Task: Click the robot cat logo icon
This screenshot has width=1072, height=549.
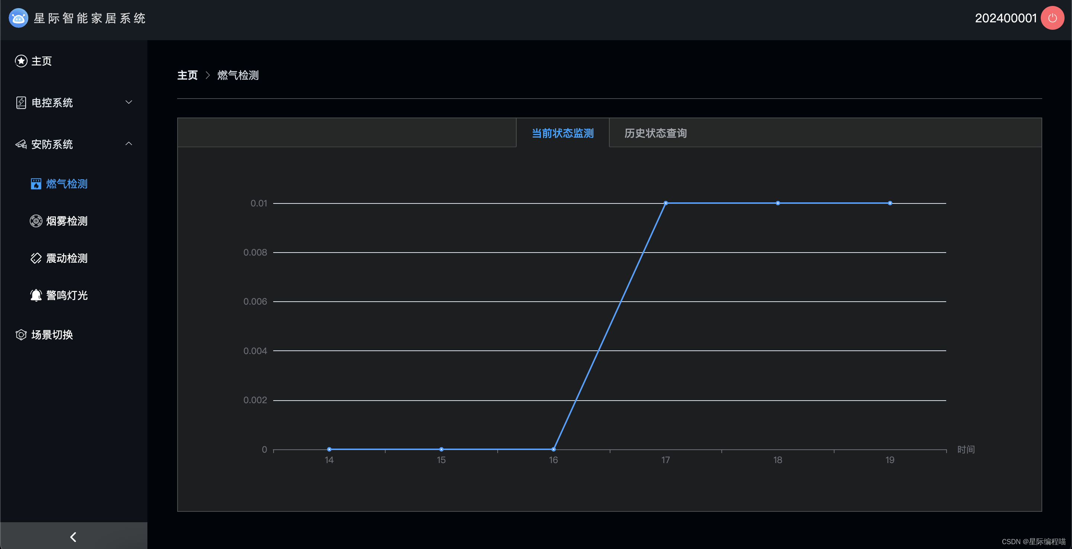Action: point(18,18)
